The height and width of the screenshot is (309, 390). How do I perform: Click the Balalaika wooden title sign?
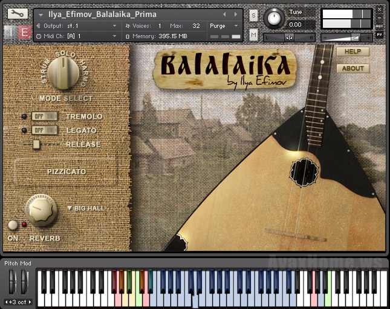pyautogui.click(x=226, y=69)
